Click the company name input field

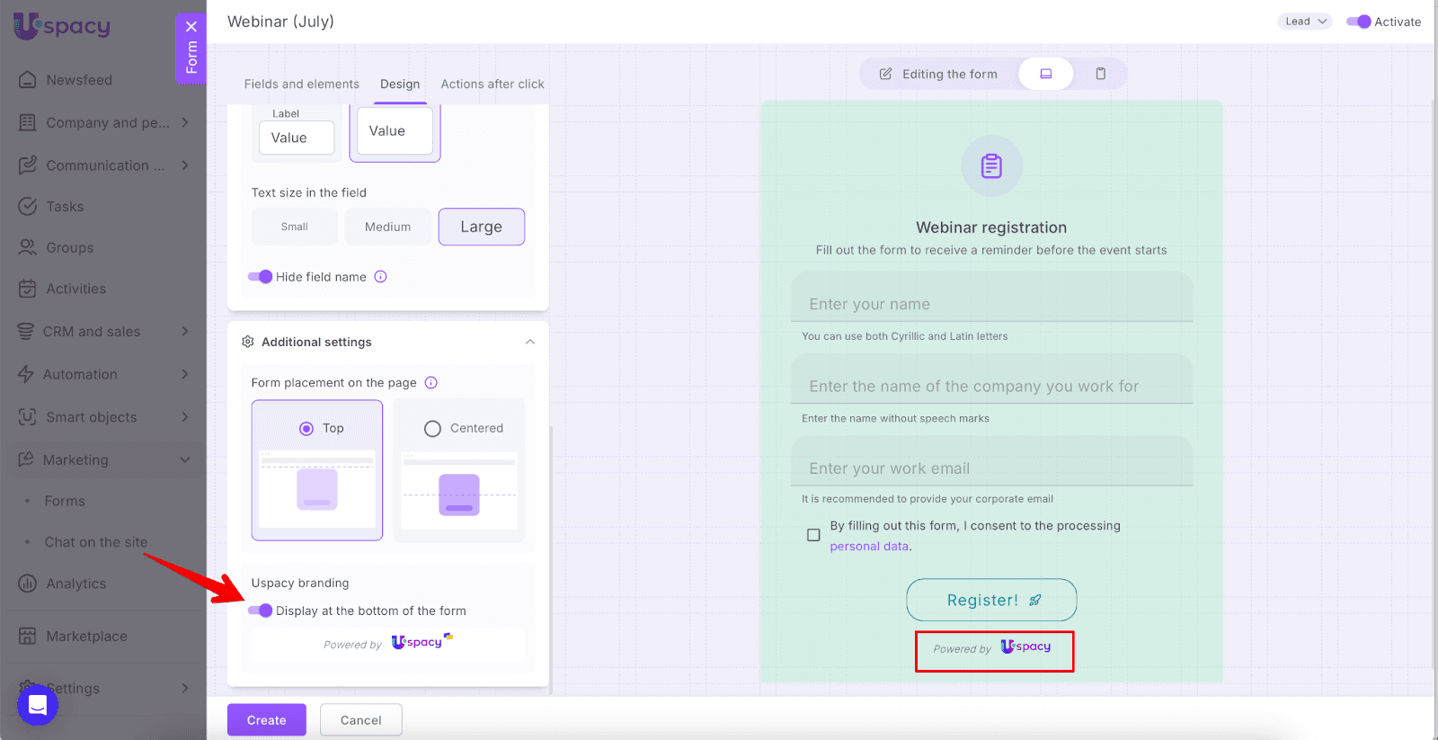(991, 379)
